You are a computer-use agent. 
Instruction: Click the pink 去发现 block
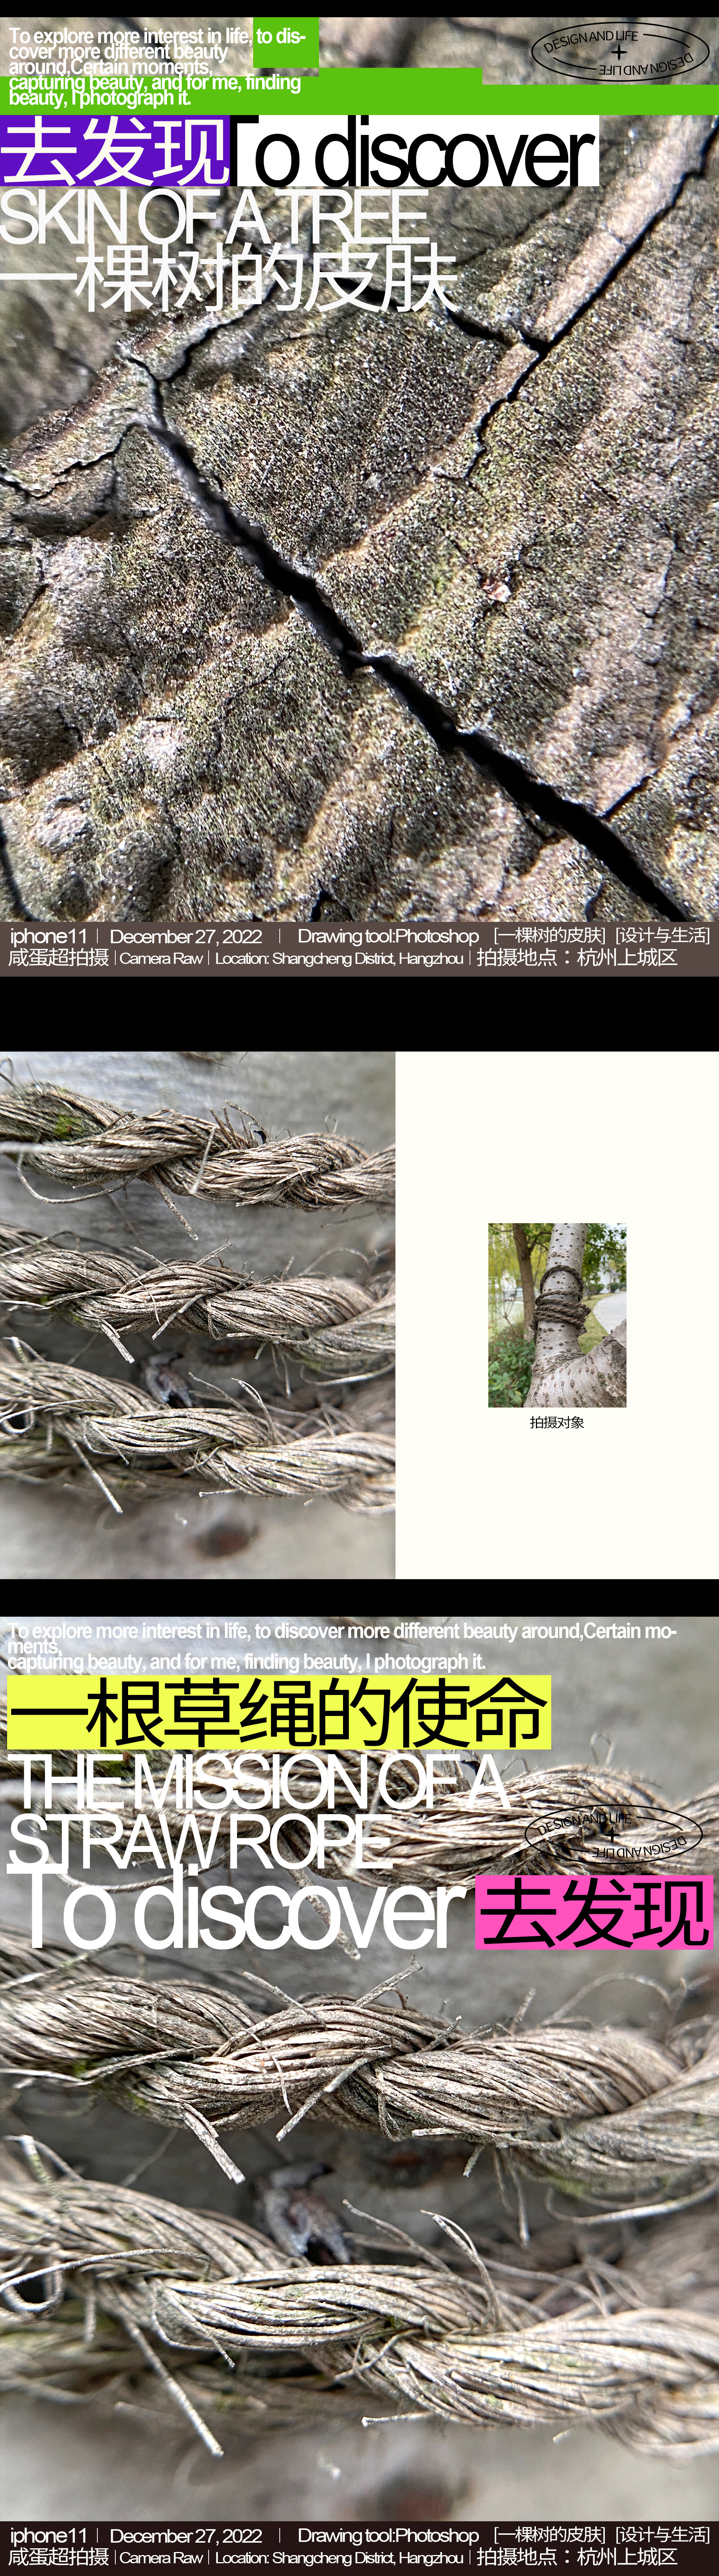pyautogui.click(x=594, y=1912)
